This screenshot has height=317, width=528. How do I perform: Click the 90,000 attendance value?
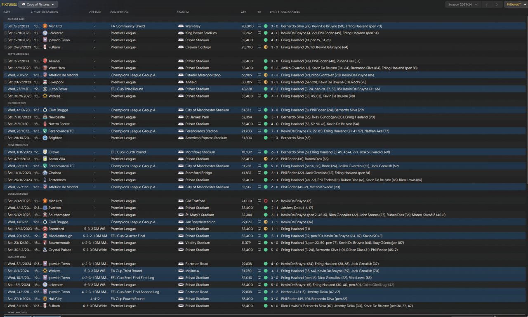[x=247, y=26]
